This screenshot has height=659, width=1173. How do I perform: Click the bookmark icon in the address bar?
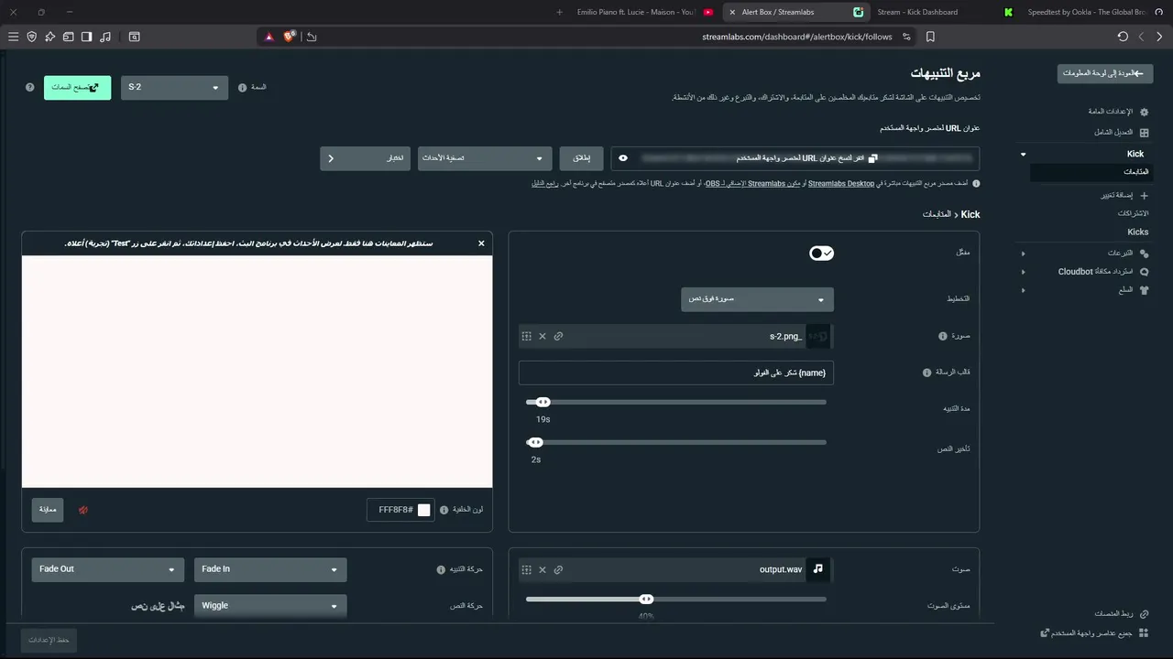pyautogui.click(x=930, y=37)
